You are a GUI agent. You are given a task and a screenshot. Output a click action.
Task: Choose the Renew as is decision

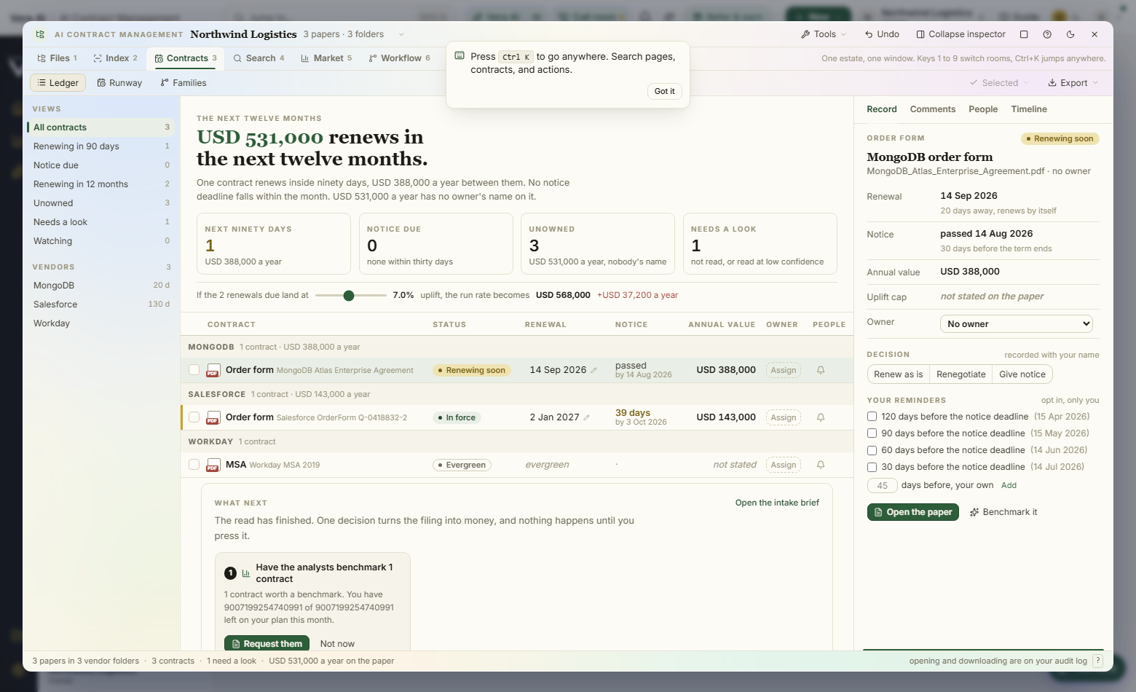899,374
